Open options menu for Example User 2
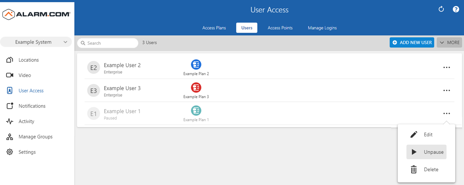464x185 pixels. [447, 68]
